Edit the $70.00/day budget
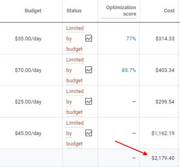Image resolution: width=180 pixels, height=167 pixels. click(x=28, y=70)
